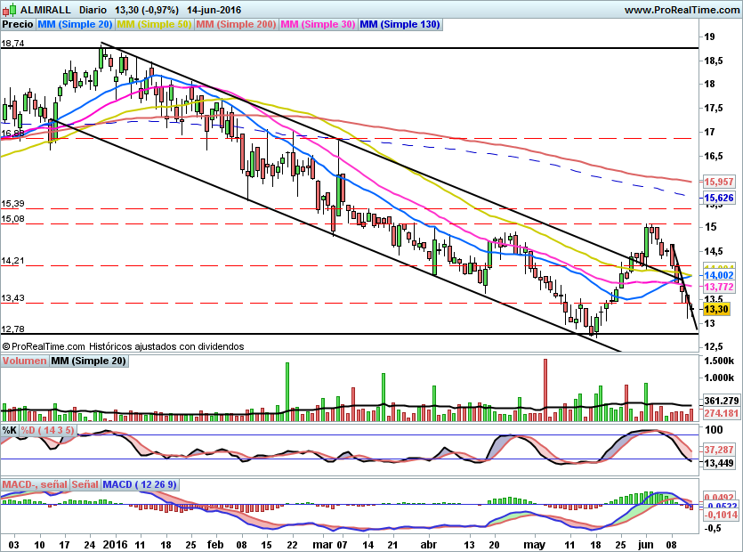This screenshot has height=552, width=743.
Task: Click the blue 15,626 price tag
Action: (x=718, y=198)
